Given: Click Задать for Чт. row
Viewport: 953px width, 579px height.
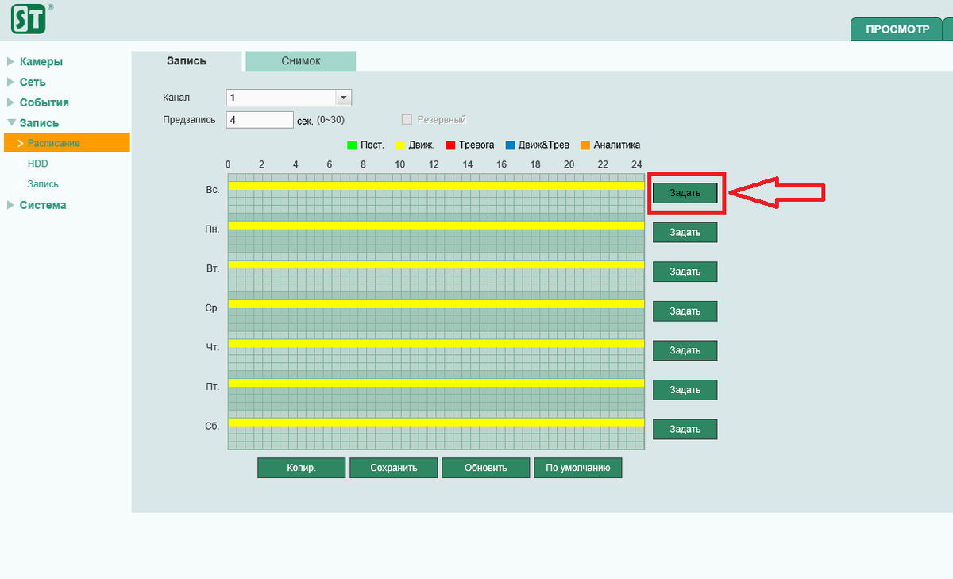Looking at the screenshot, I should [685, 350].
